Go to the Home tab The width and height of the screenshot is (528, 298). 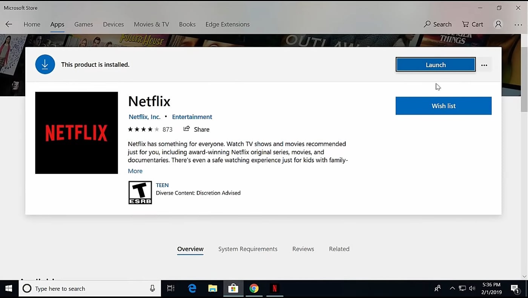pyautogui.click(x=32, y=24)
